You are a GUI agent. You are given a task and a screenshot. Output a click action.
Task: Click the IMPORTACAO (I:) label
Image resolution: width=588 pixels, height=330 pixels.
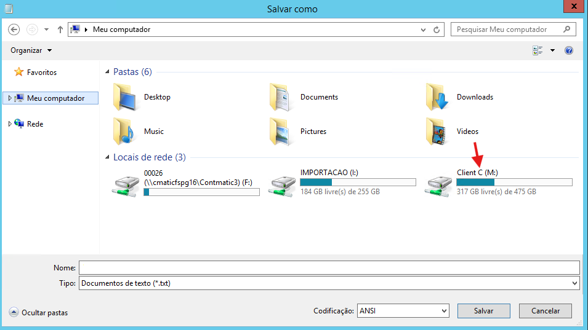point(329,173)
